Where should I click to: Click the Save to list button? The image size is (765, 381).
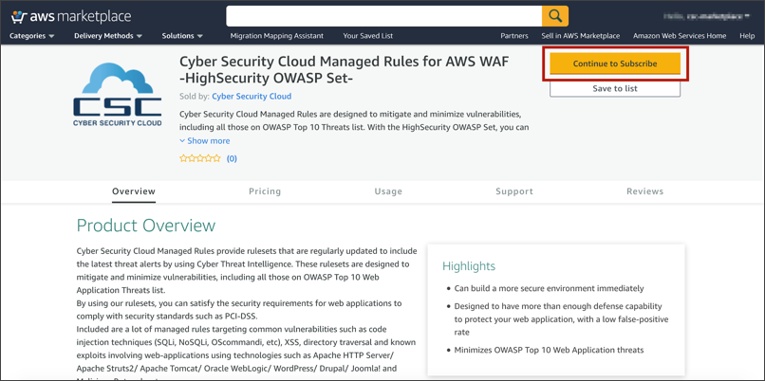click(x=615, y=88)
